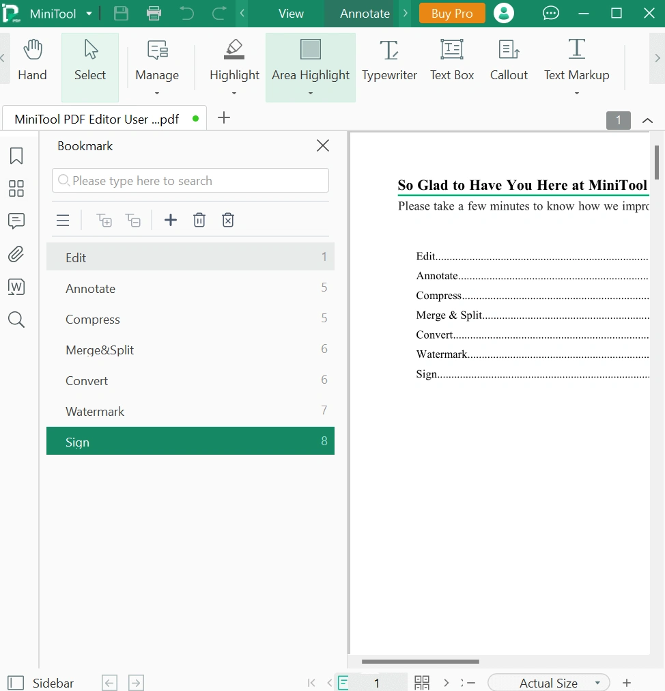Go to previous view (left arrow box)

pos(109,683)
